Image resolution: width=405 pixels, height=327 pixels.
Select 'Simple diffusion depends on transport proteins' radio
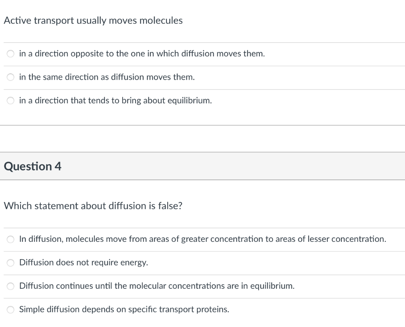tap(11, 310)
